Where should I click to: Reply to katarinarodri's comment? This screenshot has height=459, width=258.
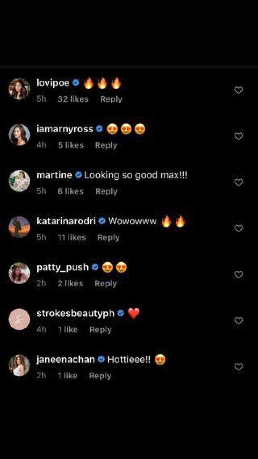click(109, 238)
